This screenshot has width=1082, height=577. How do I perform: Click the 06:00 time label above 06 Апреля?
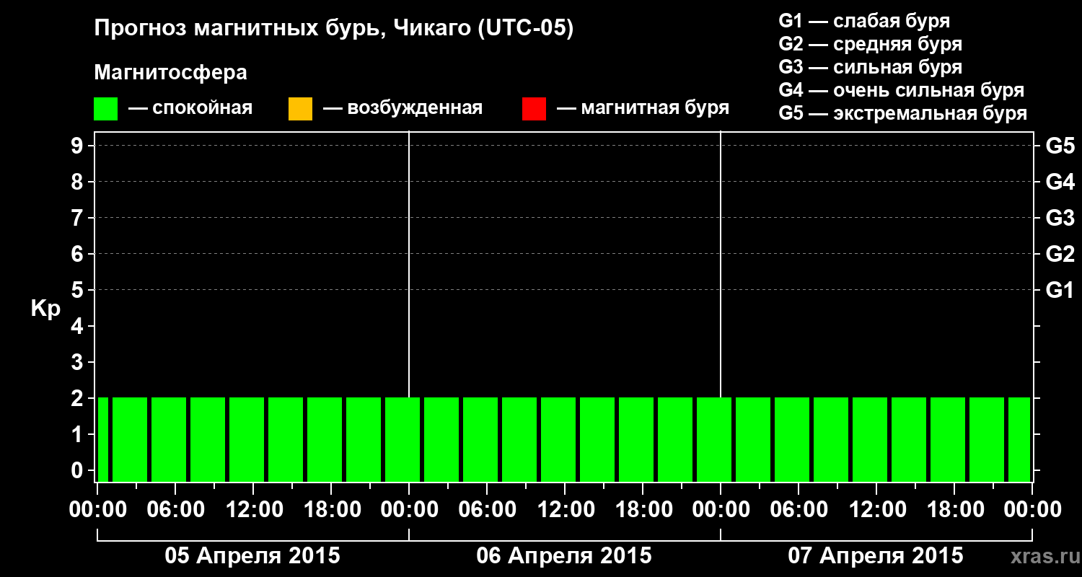487,510
